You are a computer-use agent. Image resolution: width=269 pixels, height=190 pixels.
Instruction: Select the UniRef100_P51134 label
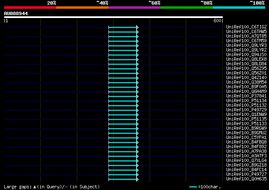[246, 101]
